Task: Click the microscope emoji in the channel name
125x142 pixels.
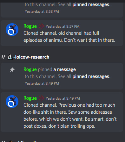Action: click(x=10, y=57)
